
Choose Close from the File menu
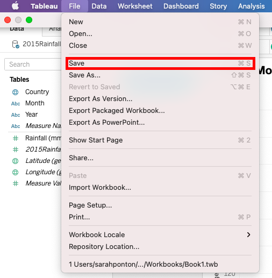160,46
